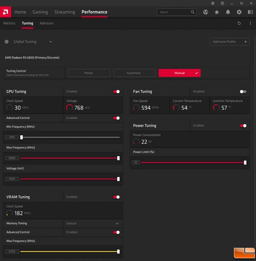Click the GPU Max Frequency slider handle
Viewport: 256px width, 261px height.
[118, 158]
